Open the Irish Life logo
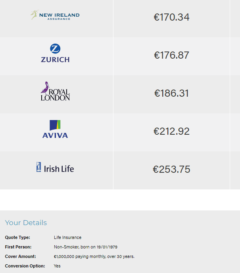Viewport: 240px width, 273px height. click(x=55, y=168)
